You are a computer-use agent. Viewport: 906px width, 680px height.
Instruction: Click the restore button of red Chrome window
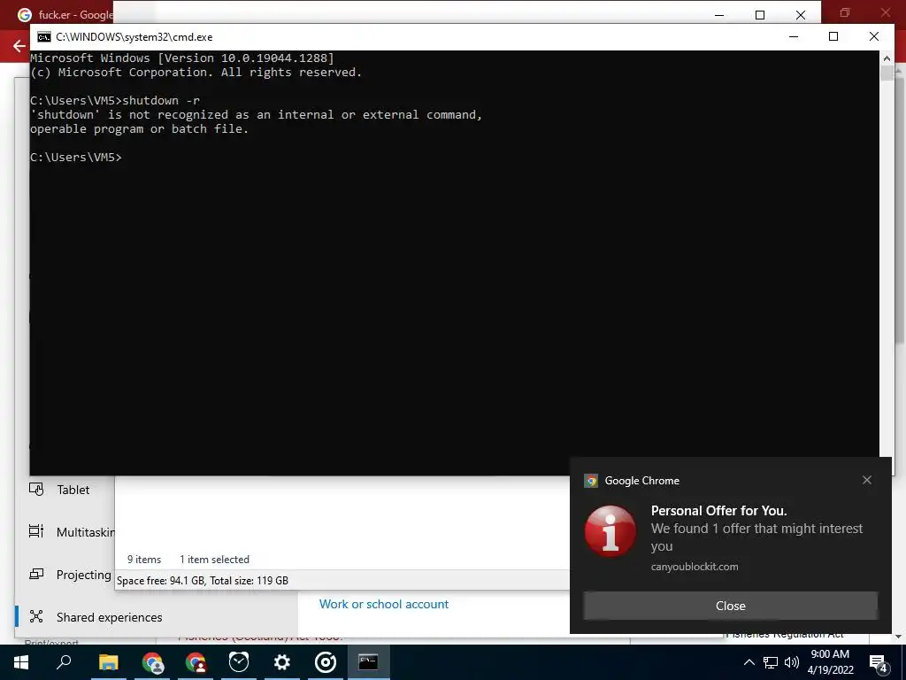[x=845, y=12]
